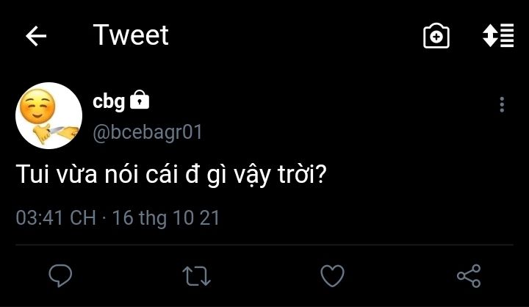Like the tweet with the heart
Screen dimensions: 529x307
333,275
